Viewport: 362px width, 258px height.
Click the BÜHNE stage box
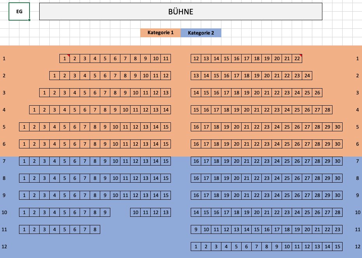(x=181, y=12)
